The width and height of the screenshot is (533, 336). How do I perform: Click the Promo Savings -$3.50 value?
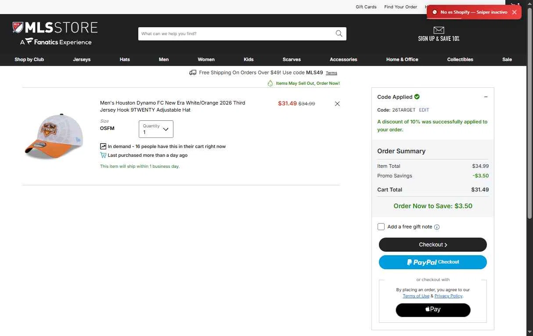[481, 176]
